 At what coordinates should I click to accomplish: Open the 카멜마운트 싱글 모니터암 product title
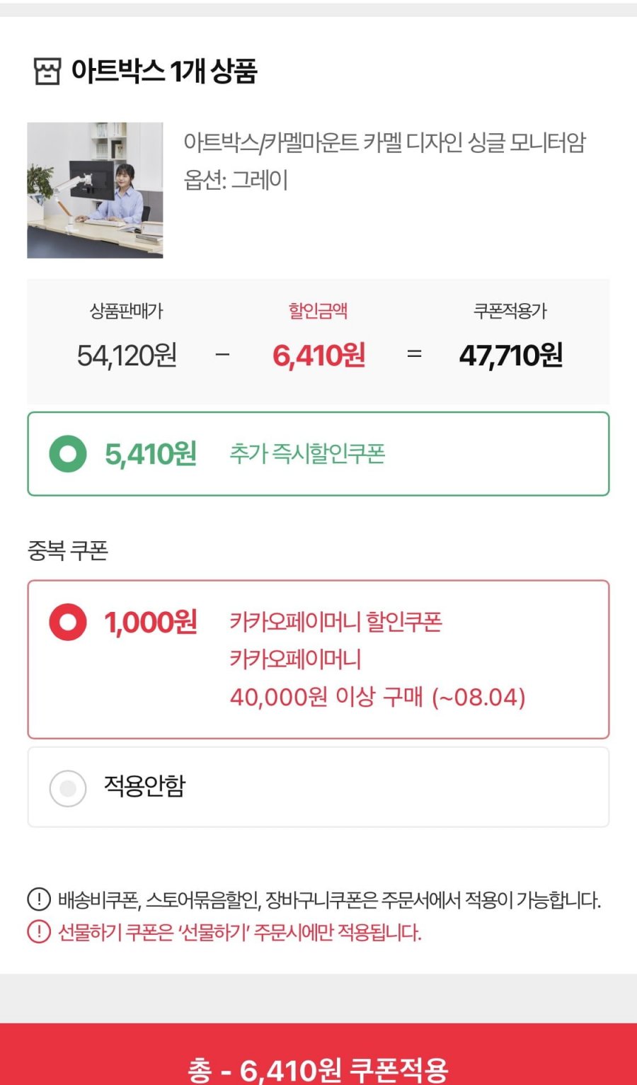point(385,142)
